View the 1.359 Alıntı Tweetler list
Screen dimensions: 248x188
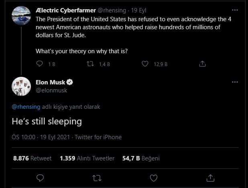pyautogui.click(x=87, y=158)
